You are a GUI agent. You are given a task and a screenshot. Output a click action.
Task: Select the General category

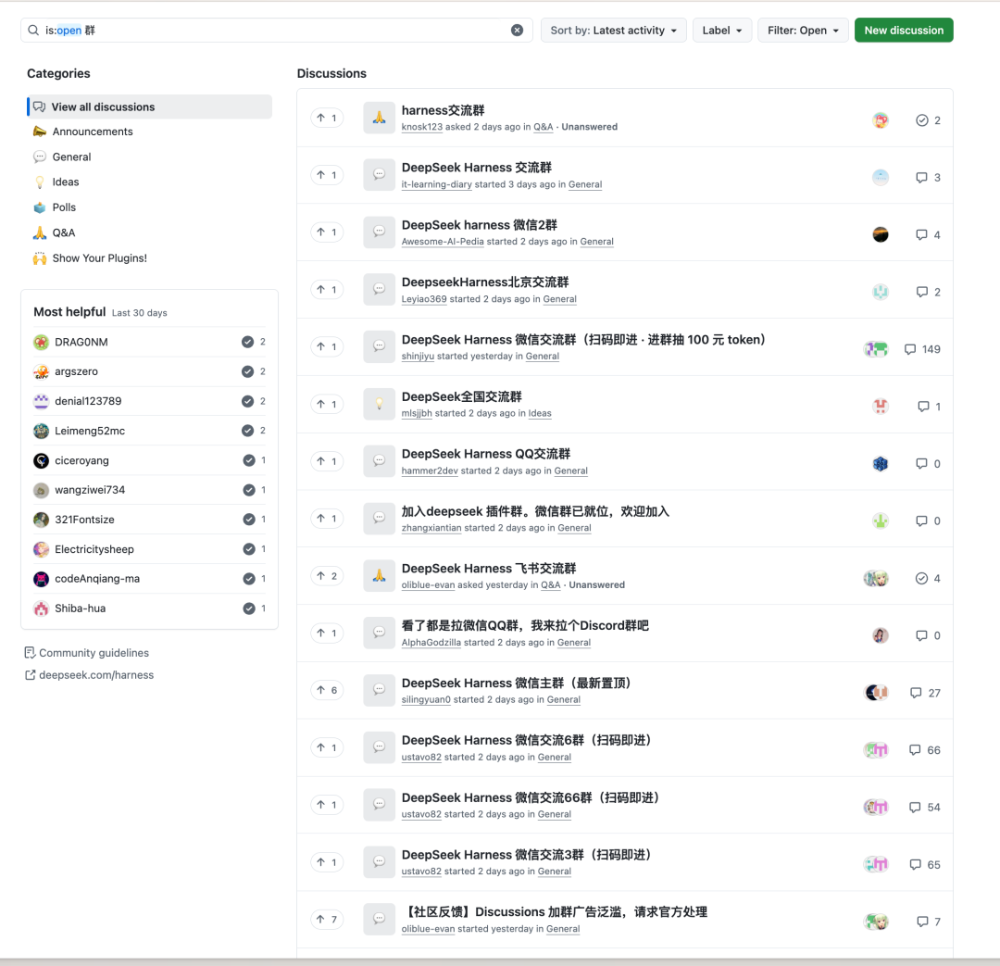tap(71, 157)
